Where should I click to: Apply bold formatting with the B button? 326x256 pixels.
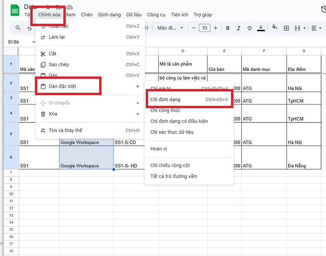(x=228, y=28)
